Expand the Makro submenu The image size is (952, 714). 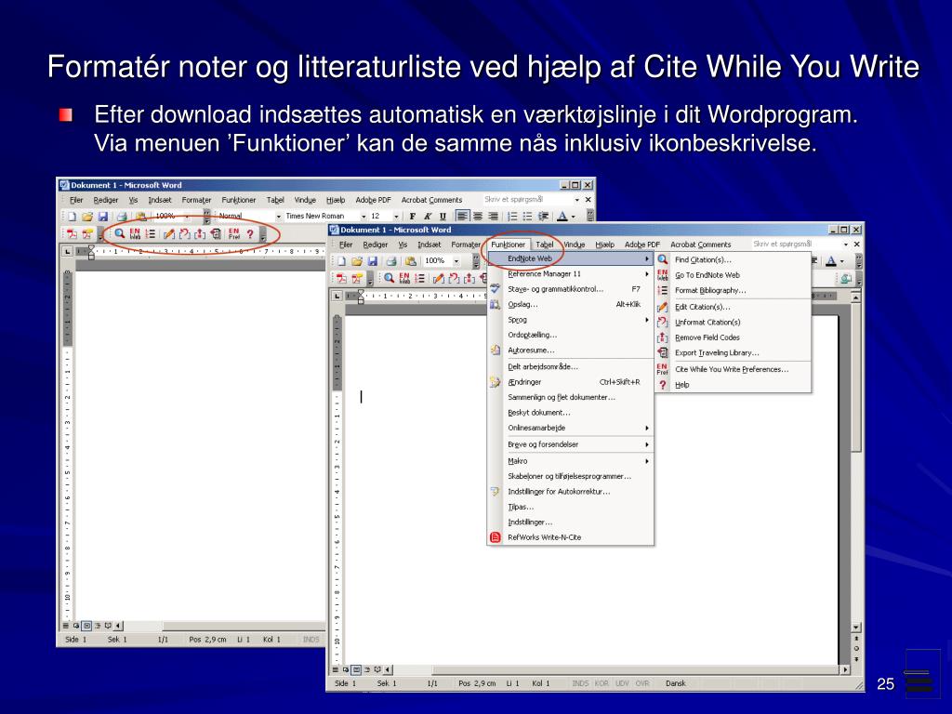pyautogui.click(x=571, y=461)
